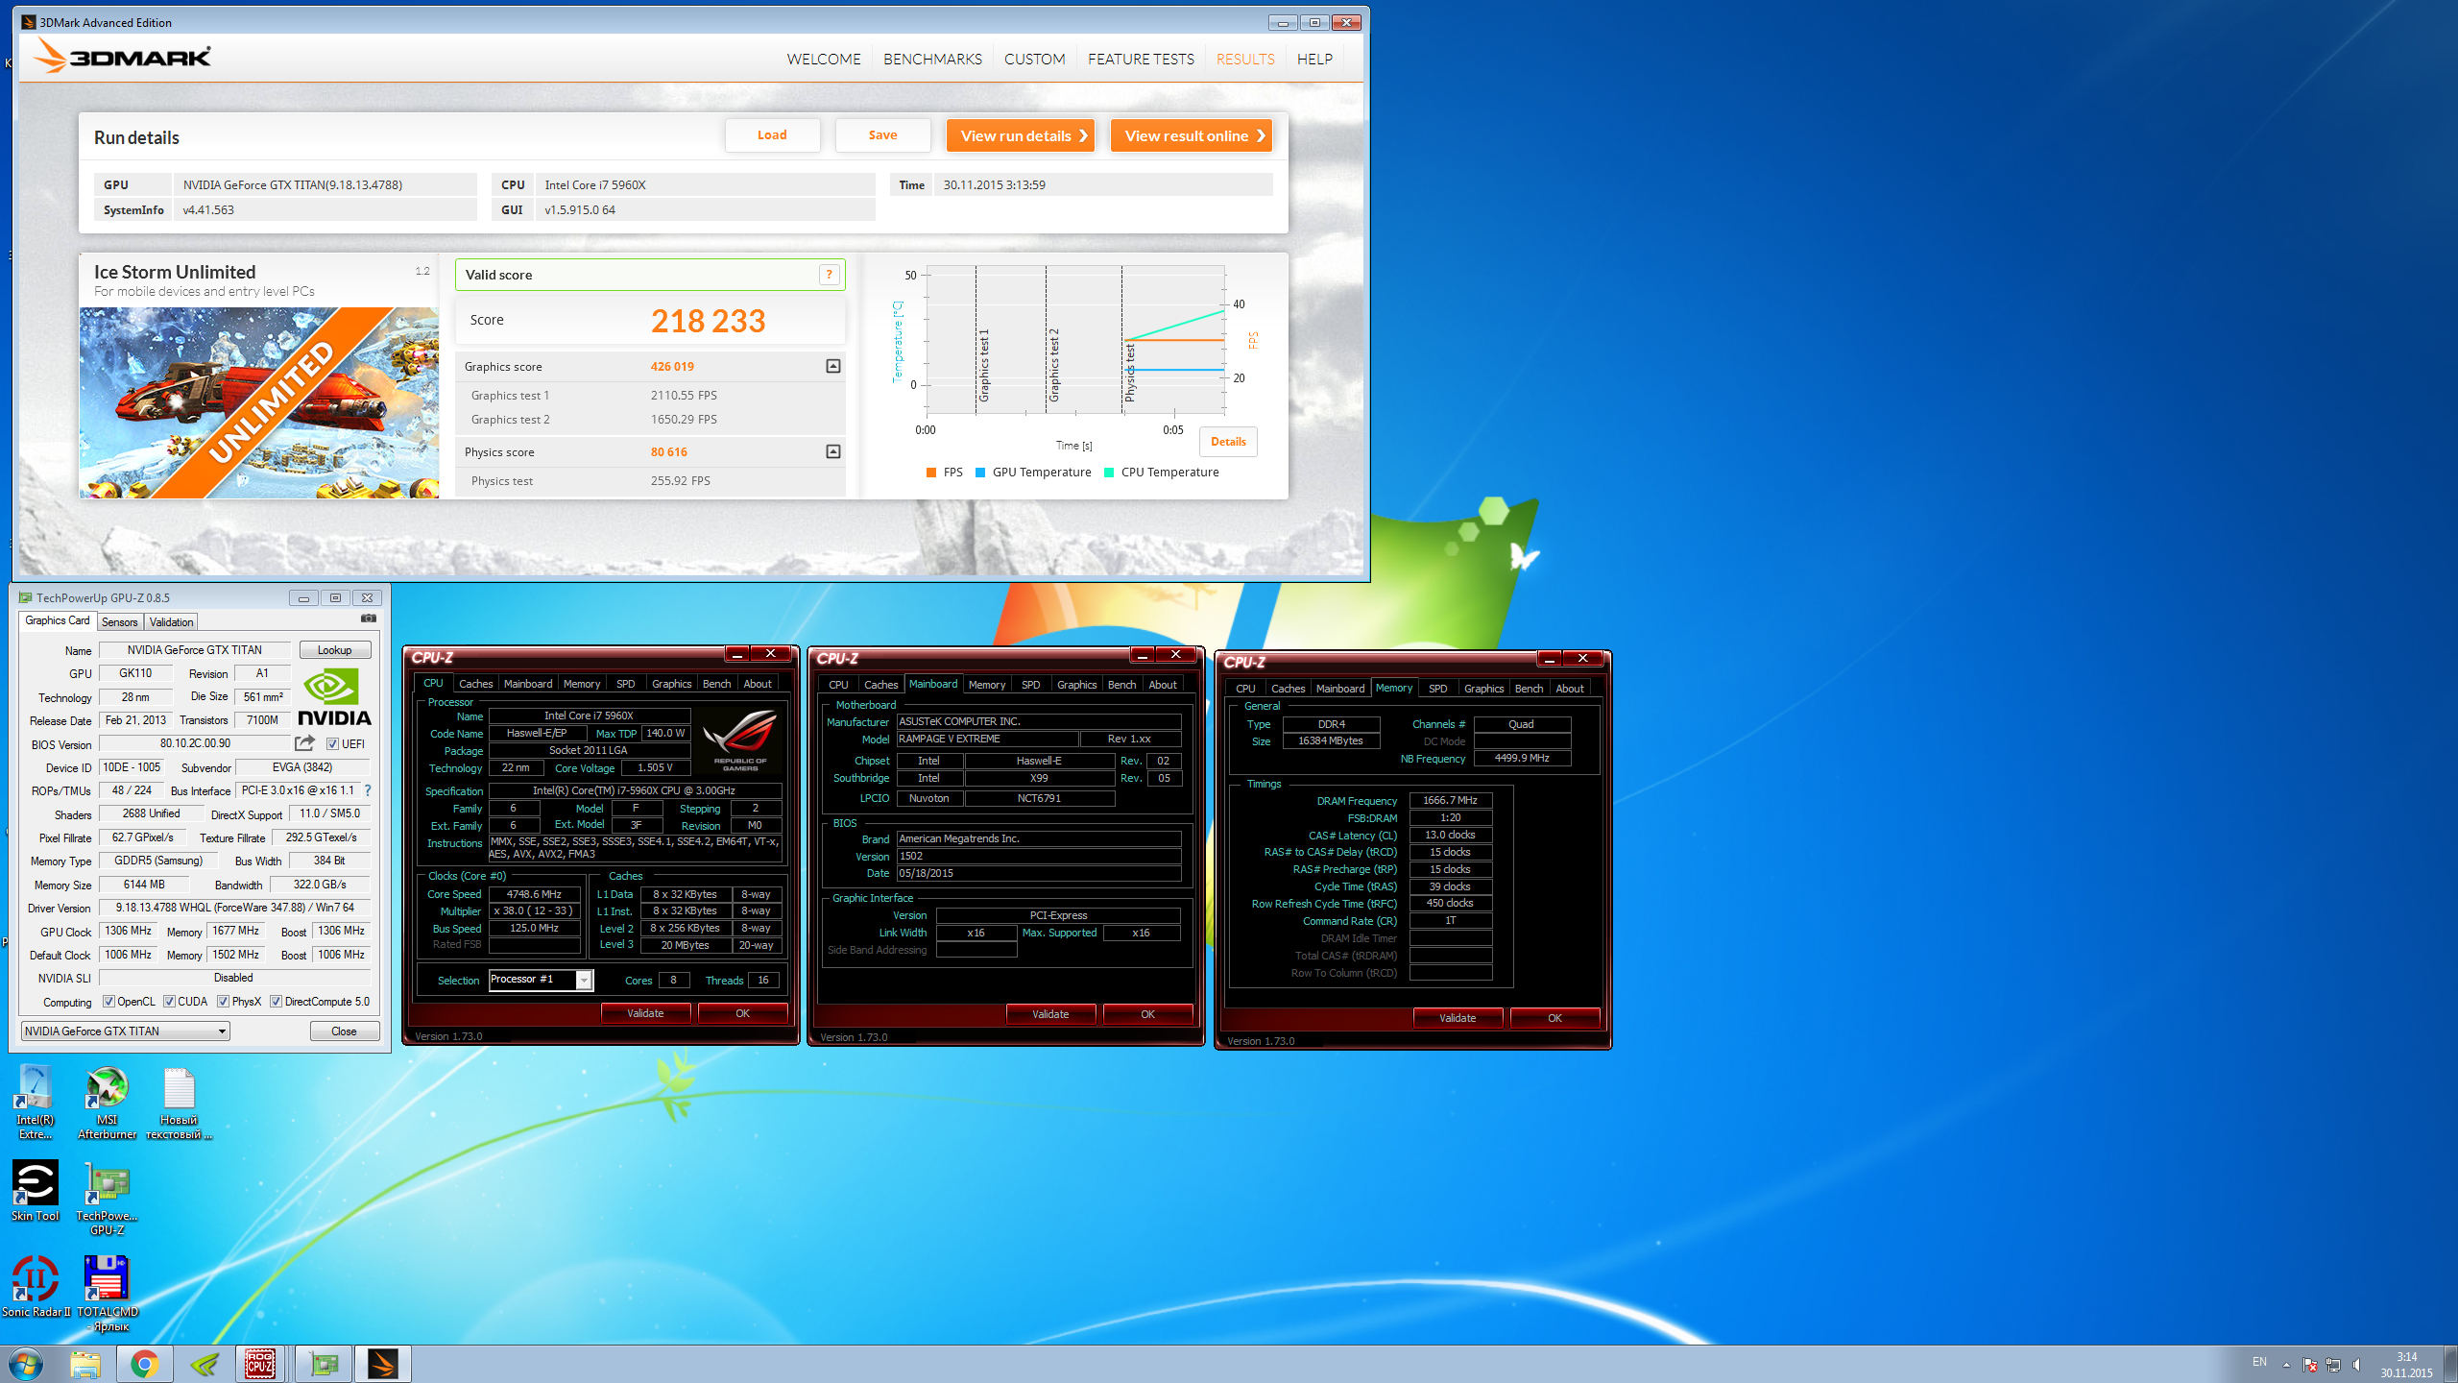Screen dimensions: 2458x1383
Task: Click GPU-Z BIOS export share icon
Action: [304, 742]
